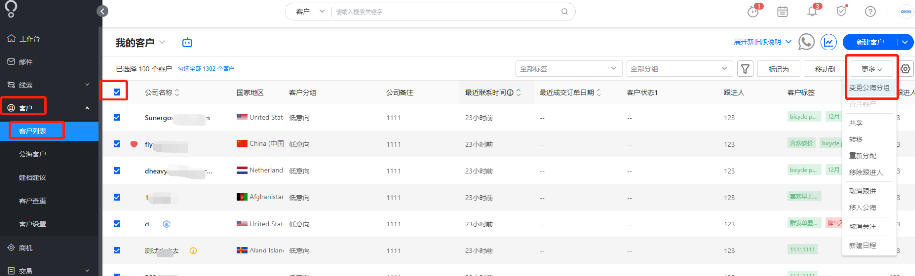Choose 移入公海 from the menu
Screen dimensions: 915x276
click(869, 208)
